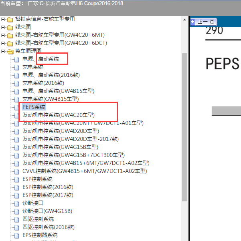Select 四驱控制系统(2016款) entry

pos(49,227)
